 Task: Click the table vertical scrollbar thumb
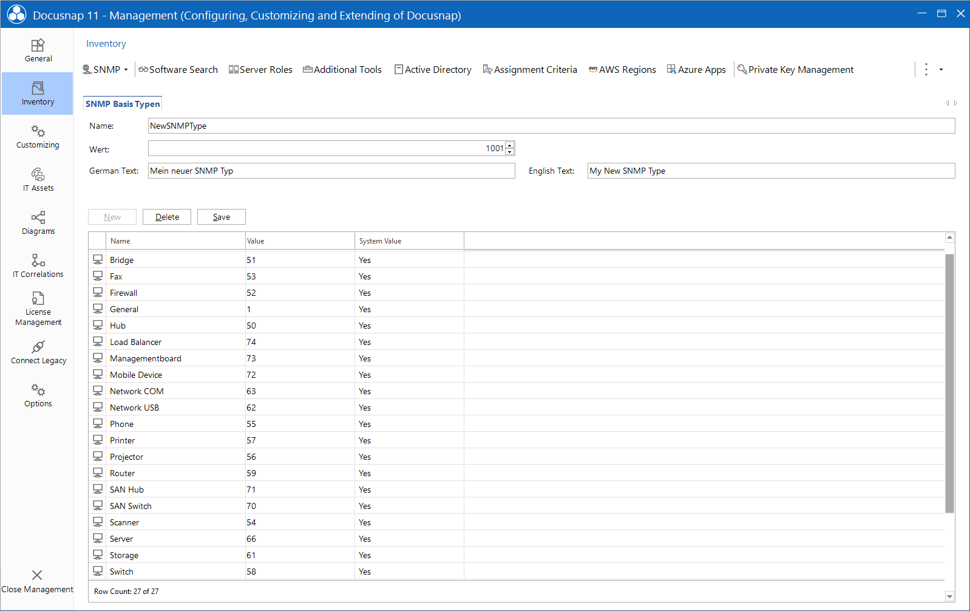[950, 383]
